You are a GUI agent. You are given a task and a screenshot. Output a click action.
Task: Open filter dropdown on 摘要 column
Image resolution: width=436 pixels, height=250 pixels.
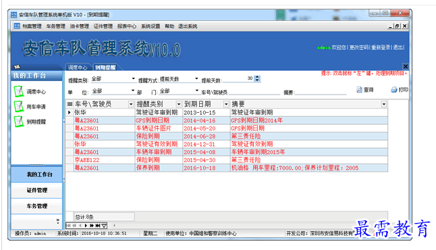[384, 104]
